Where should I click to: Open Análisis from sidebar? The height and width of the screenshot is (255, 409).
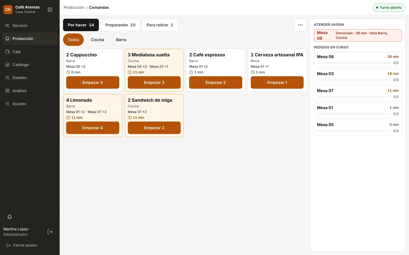coord(30,91)
